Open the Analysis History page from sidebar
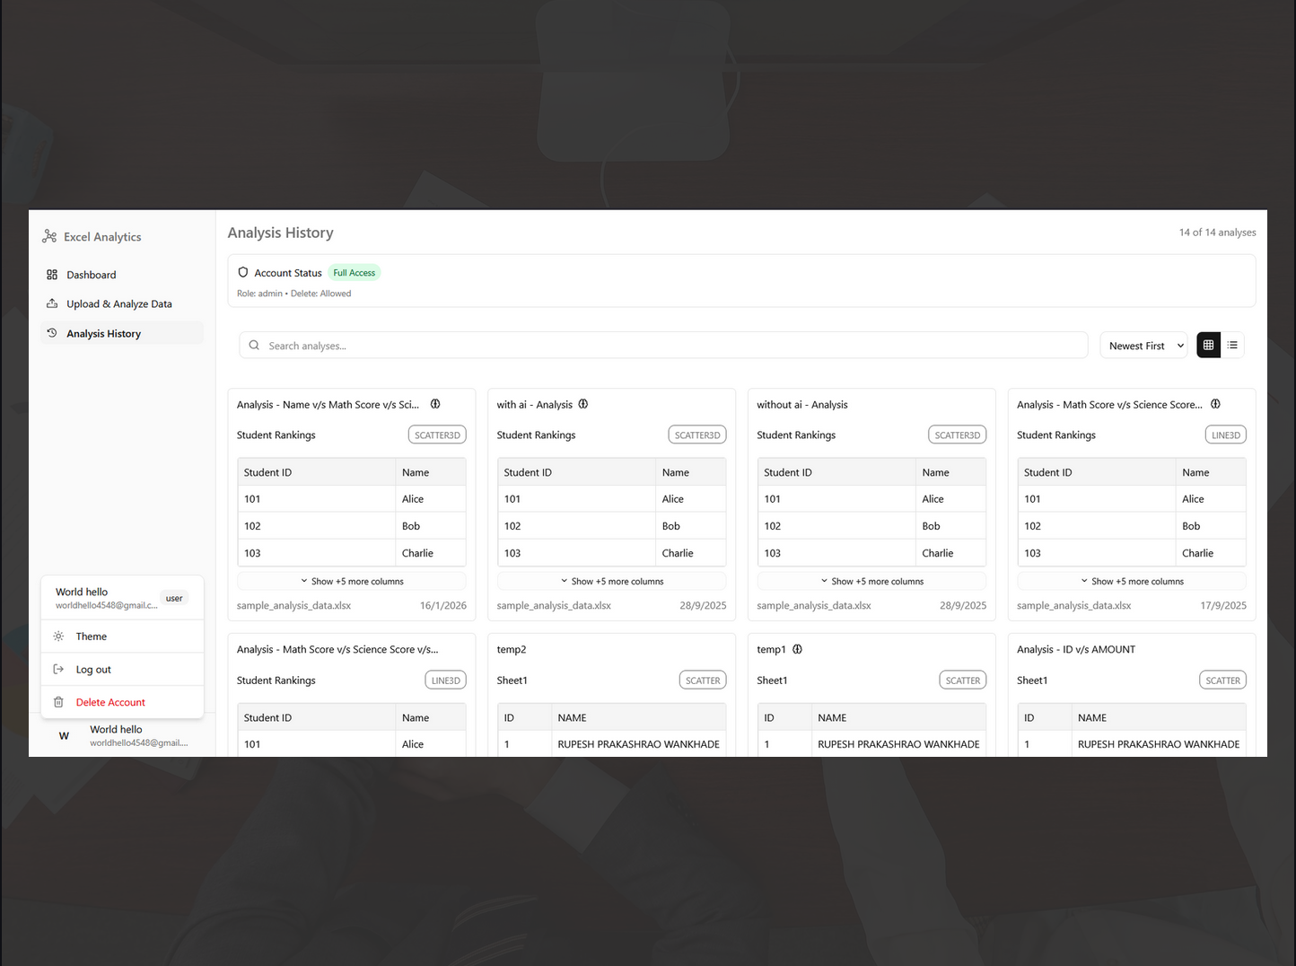The height and width of the screenshot is (966, 1296). (103, 333)
